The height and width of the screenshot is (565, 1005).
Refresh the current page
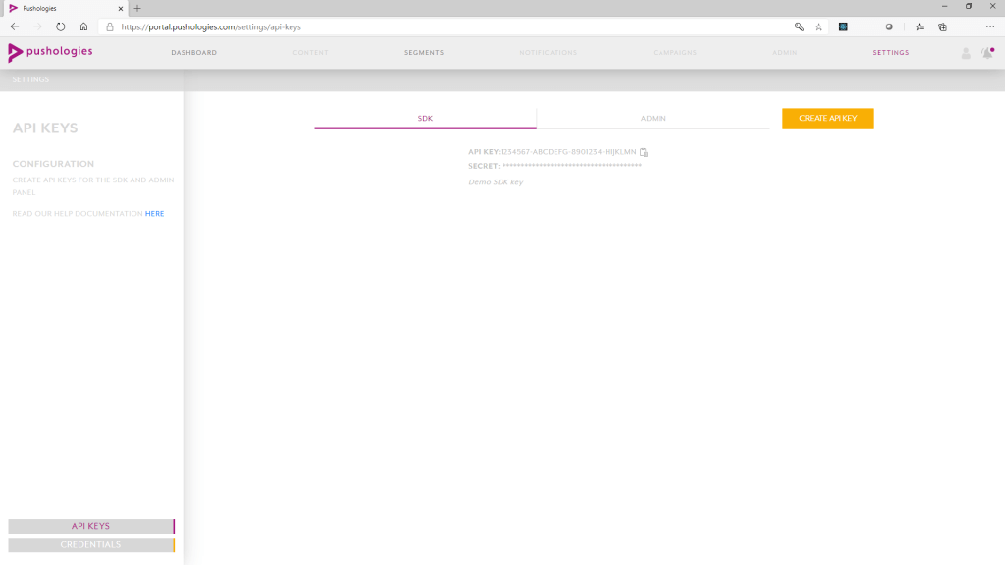(x=60, y=26)
